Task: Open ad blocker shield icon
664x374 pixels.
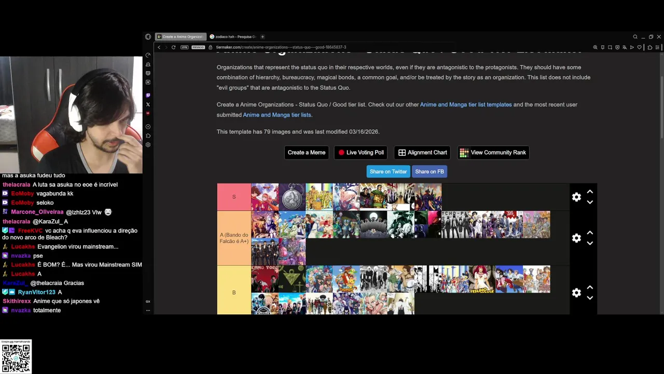Action: [617, 47]
